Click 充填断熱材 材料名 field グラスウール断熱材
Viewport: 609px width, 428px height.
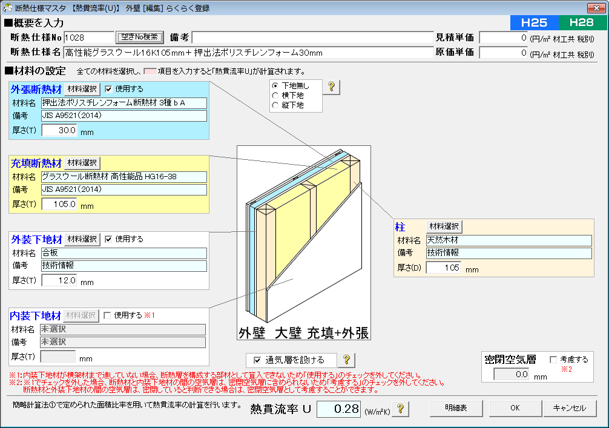click(124, 177)
